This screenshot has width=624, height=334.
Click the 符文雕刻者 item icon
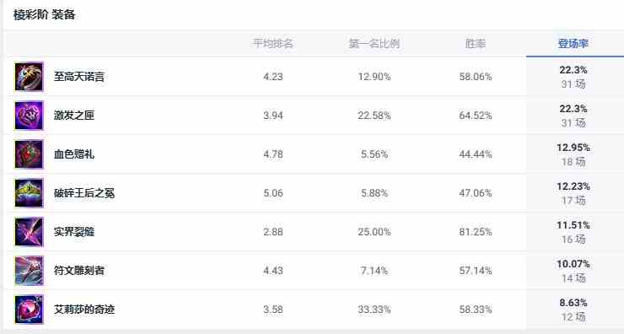29,271
